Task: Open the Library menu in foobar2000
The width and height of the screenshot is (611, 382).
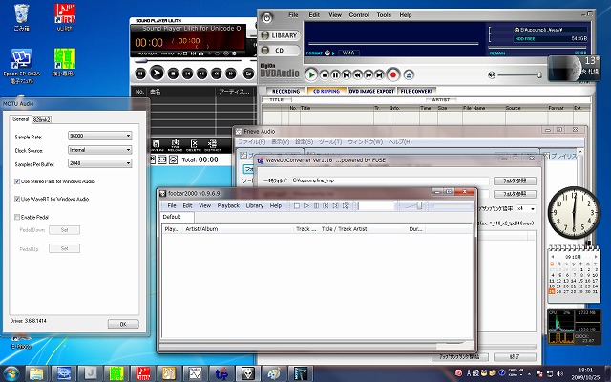Action: coord(255,206)
